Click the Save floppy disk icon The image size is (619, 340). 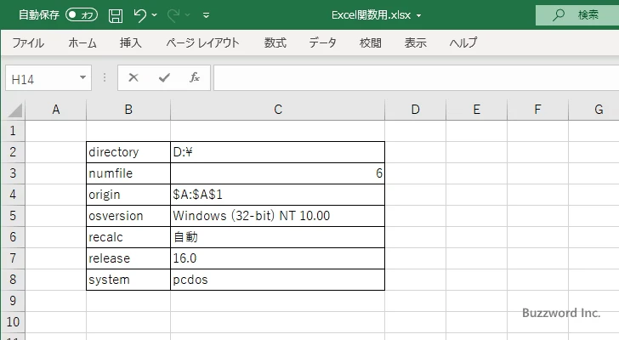pos(116,15)
